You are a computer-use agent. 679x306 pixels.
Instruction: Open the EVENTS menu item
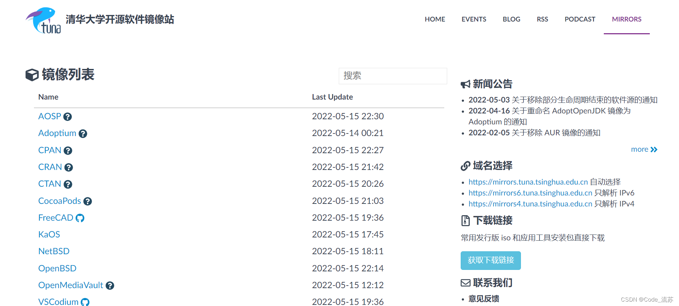point(474,19)
